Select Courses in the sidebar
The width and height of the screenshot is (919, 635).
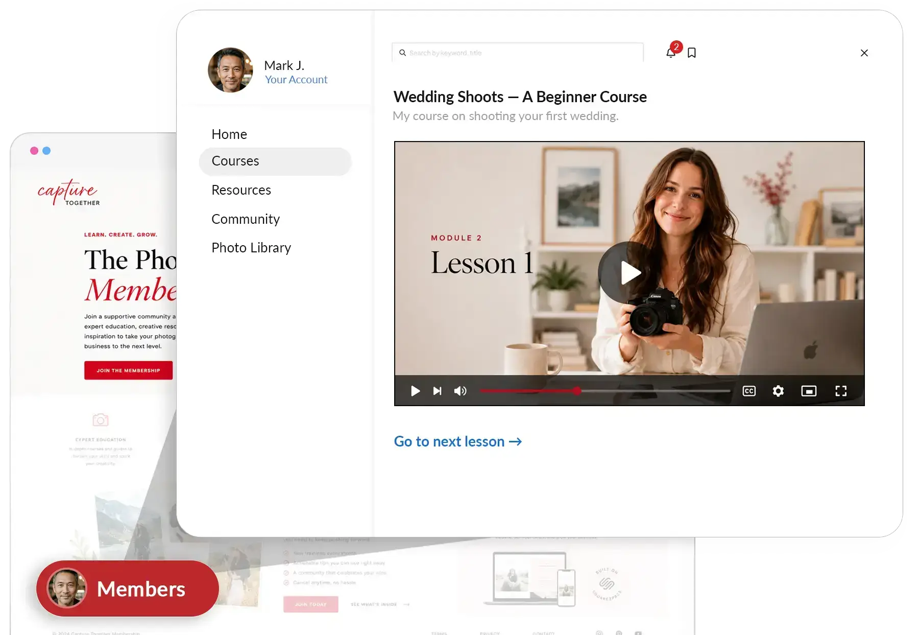click(x=275, y=161)
